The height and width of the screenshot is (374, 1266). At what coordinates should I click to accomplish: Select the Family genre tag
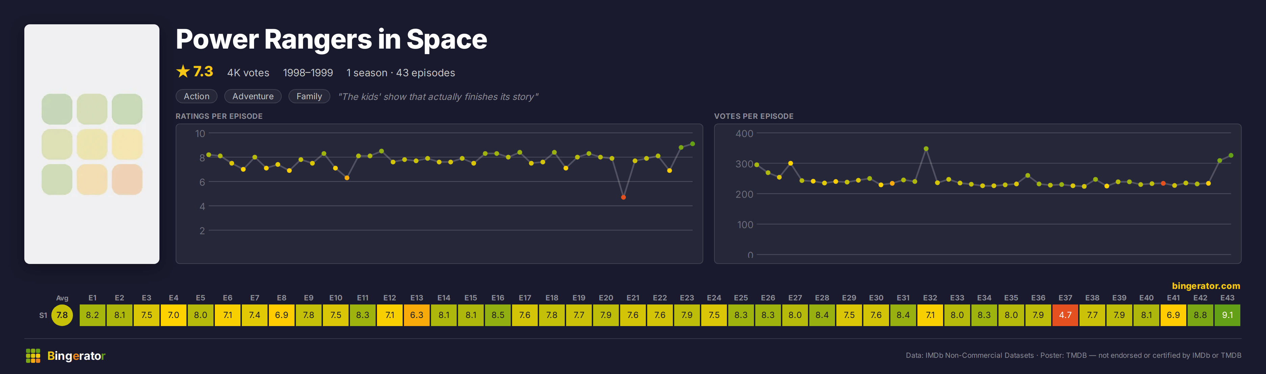[309, 96]
